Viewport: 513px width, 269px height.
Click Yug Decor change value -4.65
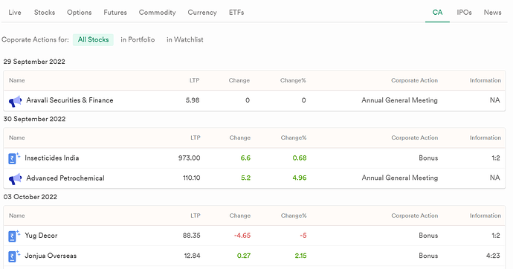pyautogui.click(x=242, y=236)
